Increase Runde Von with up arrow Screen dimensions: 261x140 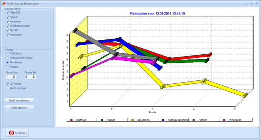click(14, 76)
